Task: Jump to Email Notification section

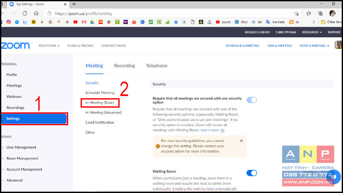Action: pyautogui.click(x=100, y=123)
